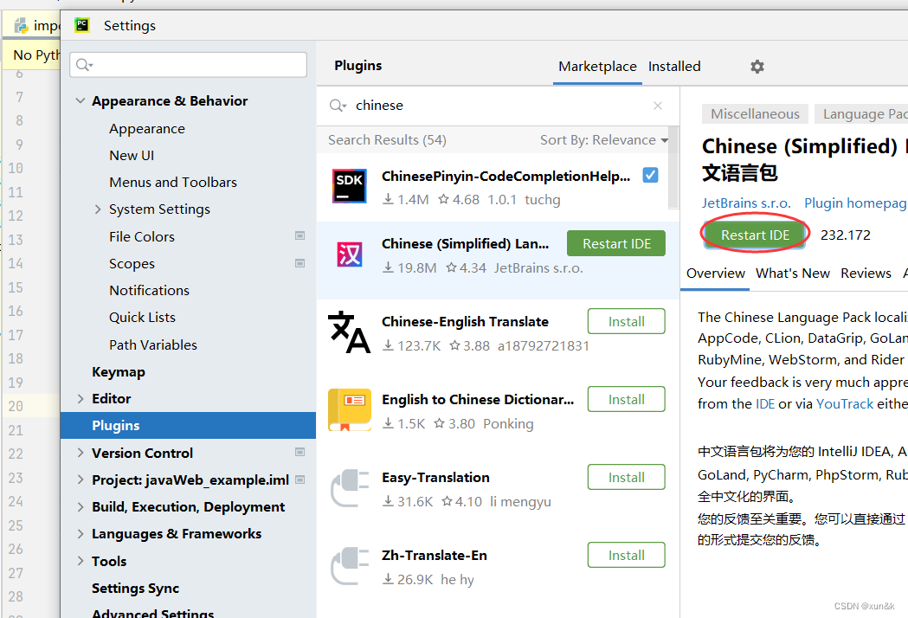
Task: Select Appearance in settings tree
Action: point(147,129)
